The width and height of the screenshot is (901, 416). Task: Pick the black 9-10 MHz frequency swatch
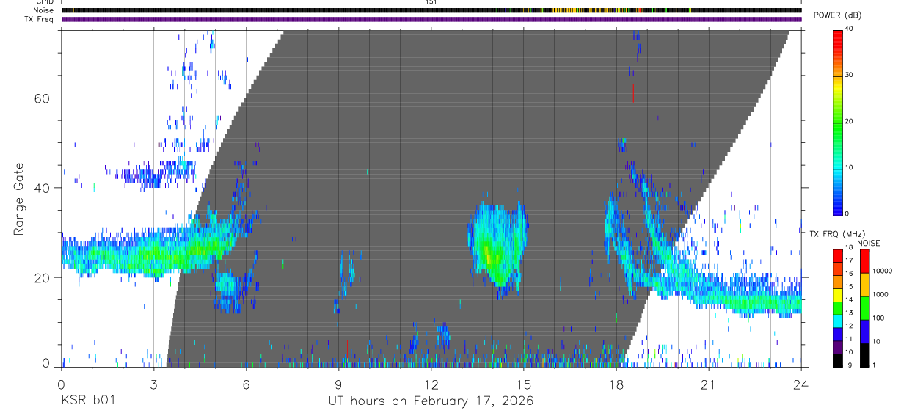[x=838, y=360]
